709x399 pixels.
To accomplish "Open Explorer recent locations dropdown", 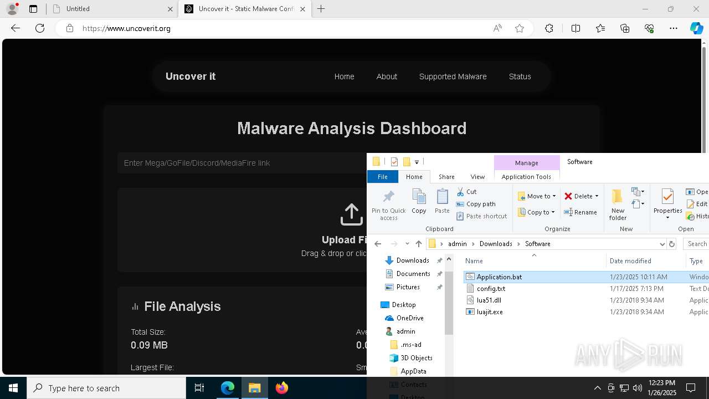I will [407, 244].
